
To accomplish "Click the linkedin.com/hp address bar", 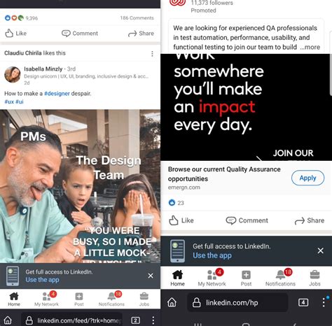I will click(237, 303).
